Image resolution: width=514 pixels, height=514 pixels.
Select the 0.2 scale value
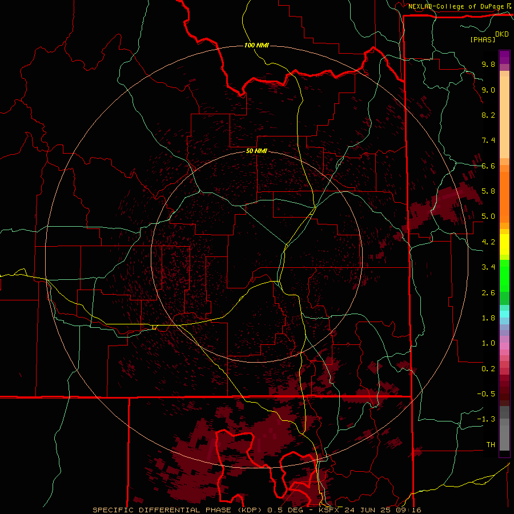[x=488, y=369]
